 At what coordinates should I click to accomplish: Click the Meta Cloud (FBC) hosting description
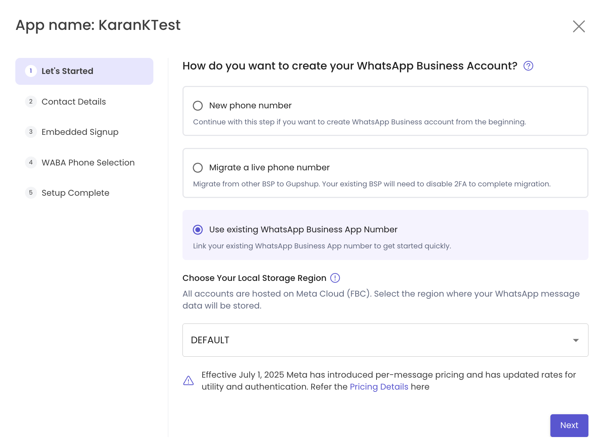(381, 300)
